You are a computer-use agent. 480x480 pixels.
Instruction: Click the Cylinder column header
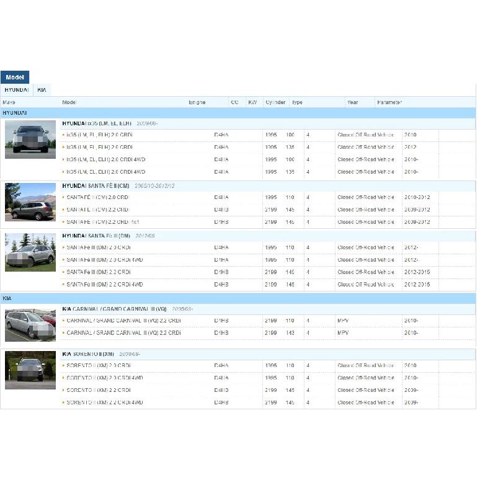(x=275, y=102)
